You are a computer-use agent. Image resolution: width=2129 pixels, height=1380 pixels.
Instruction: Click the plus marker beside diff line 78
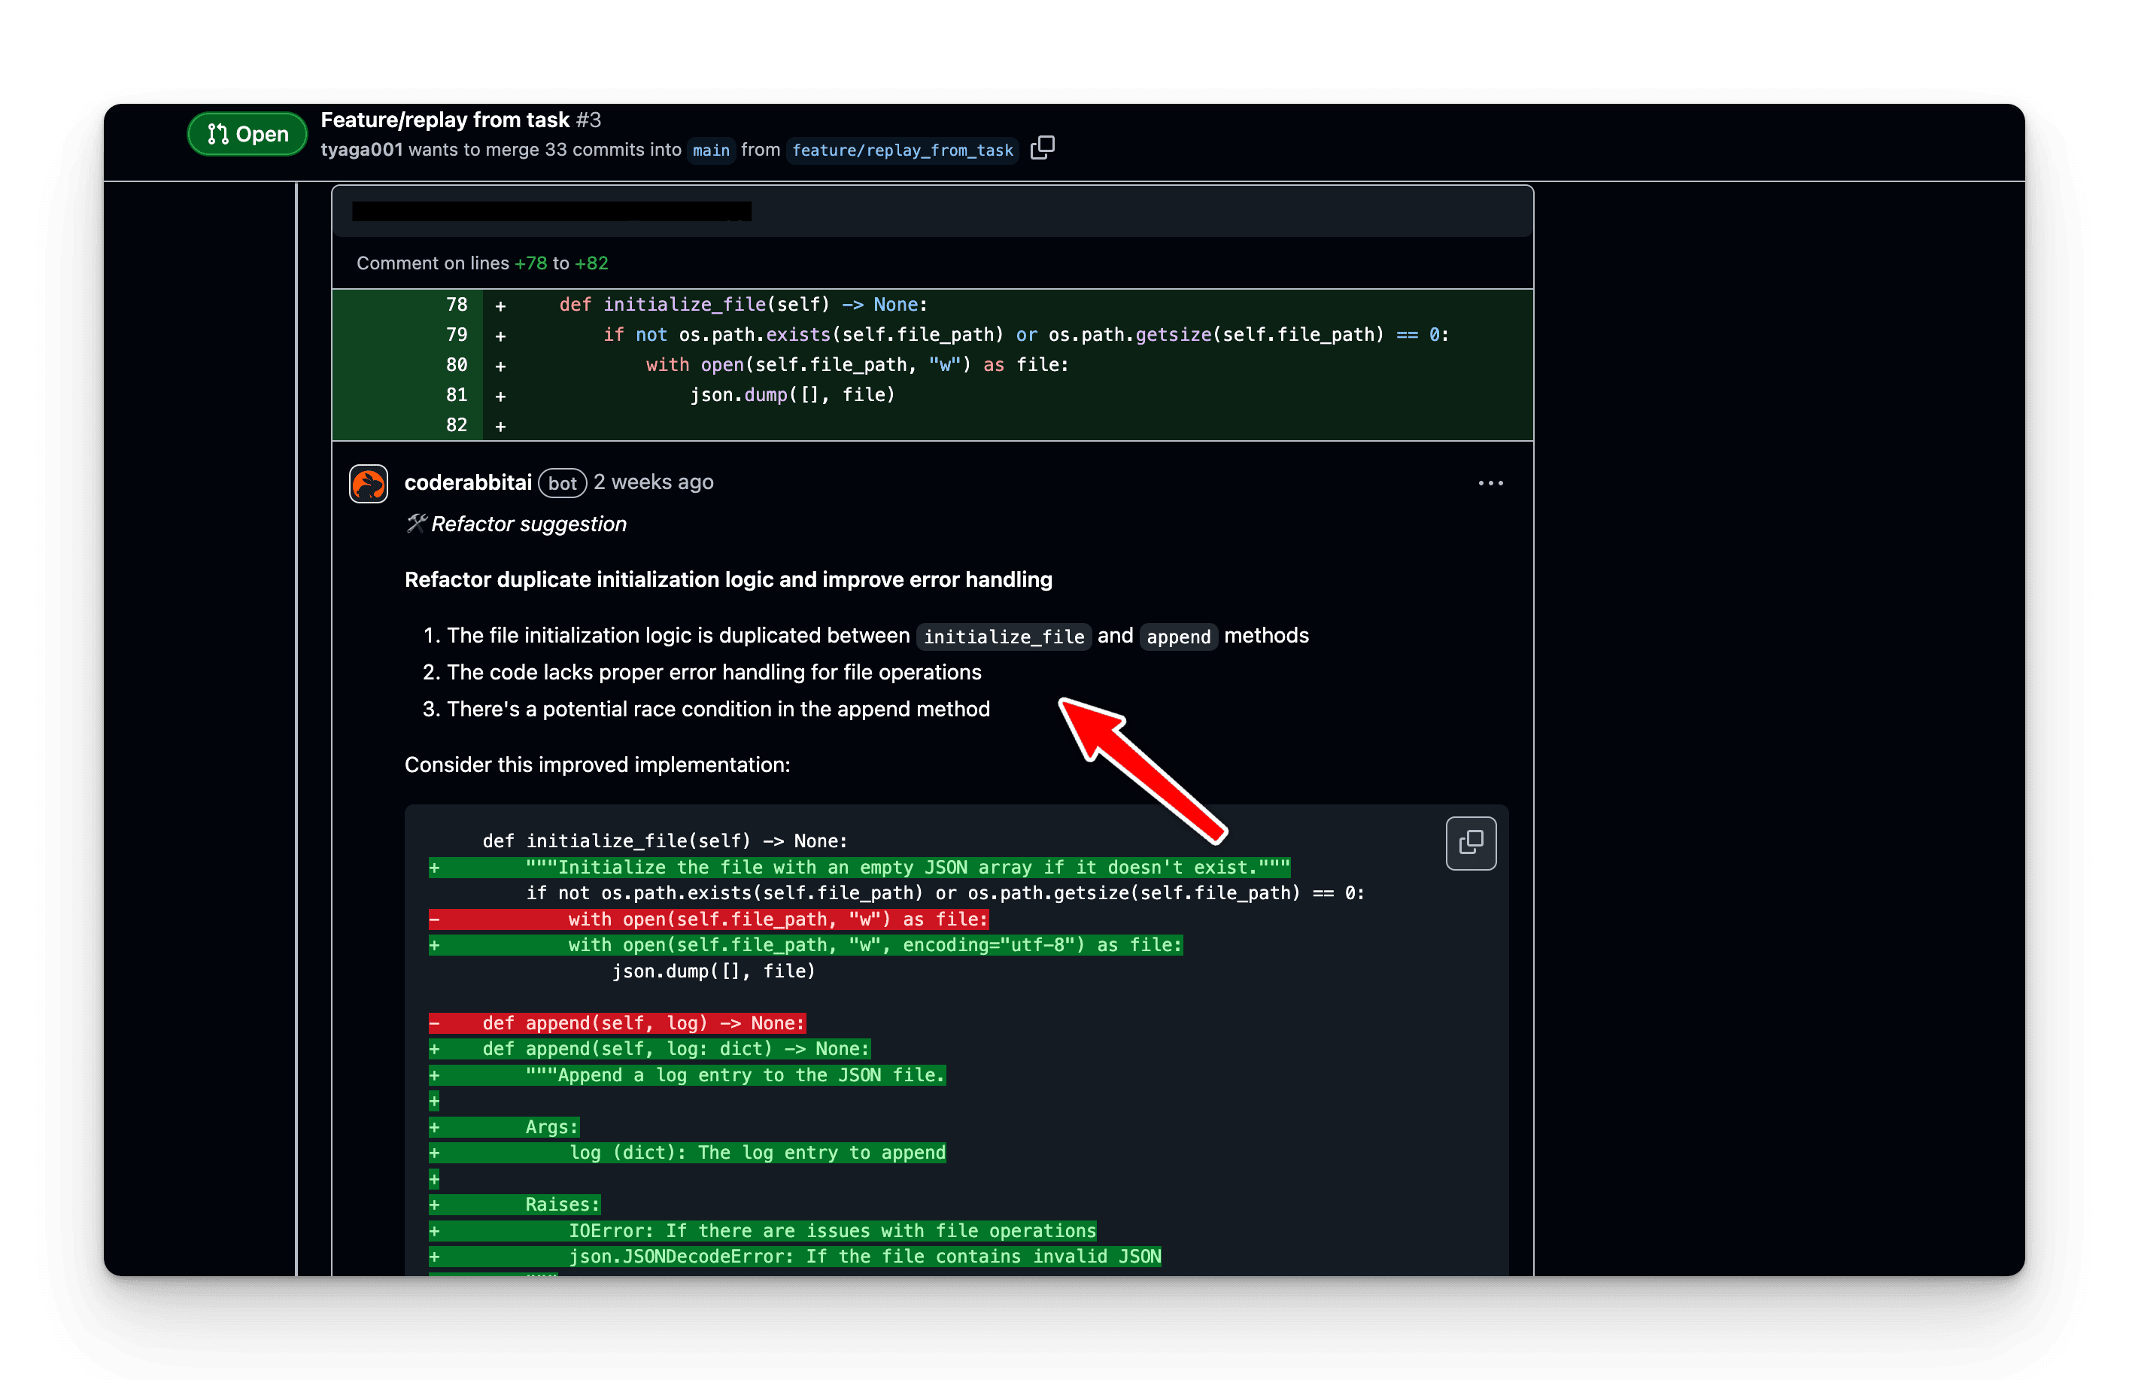[500, 305]
